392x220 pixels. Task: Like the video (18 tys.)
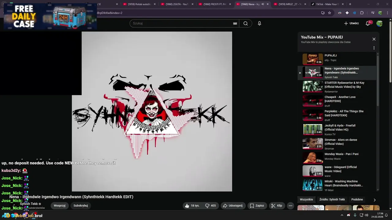click(x=192, y=206)
